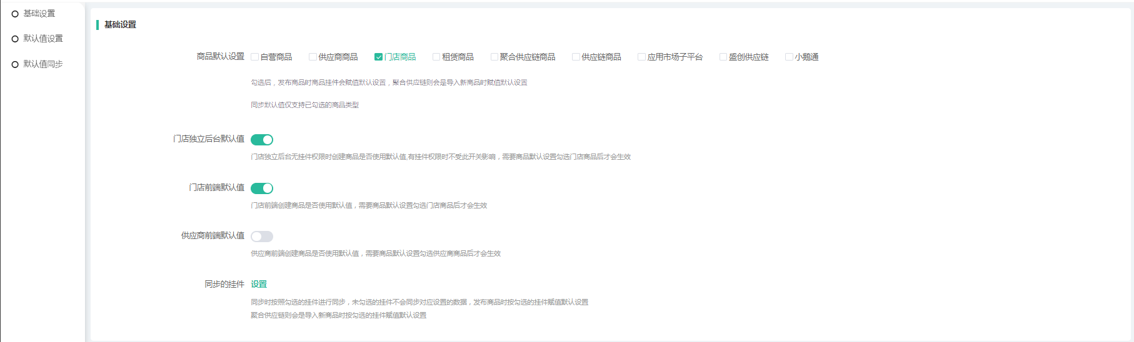Check the 自营商品 checkbox
This screenshot has width=1134, height=342.
click(x=255, y=57)
